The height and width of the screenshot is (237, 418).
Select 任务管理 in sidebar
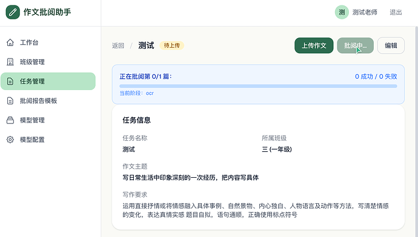48,82
